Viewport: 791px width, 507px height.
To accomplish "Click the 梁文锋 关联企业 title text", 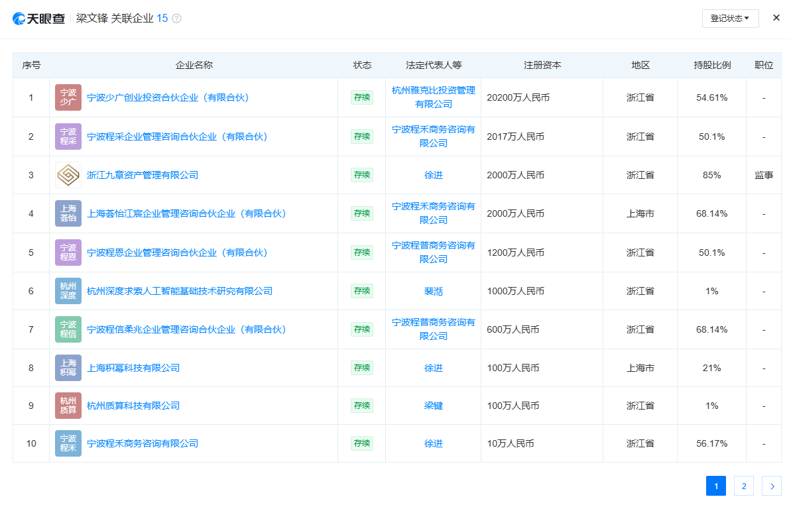I will (115, 19).
